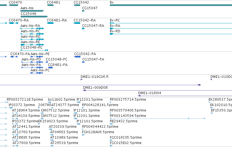Select transcript CG15047-RA
This screenshot has height=147, width=232.
83,28
